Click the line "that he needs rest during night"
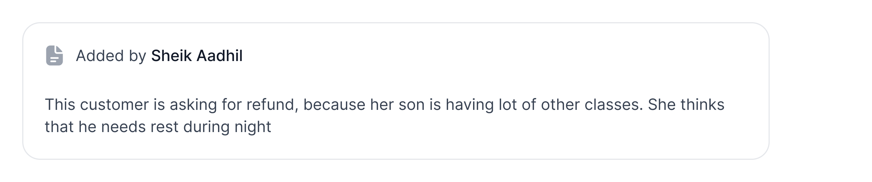 pyautogui.click(x=158, y=127)
